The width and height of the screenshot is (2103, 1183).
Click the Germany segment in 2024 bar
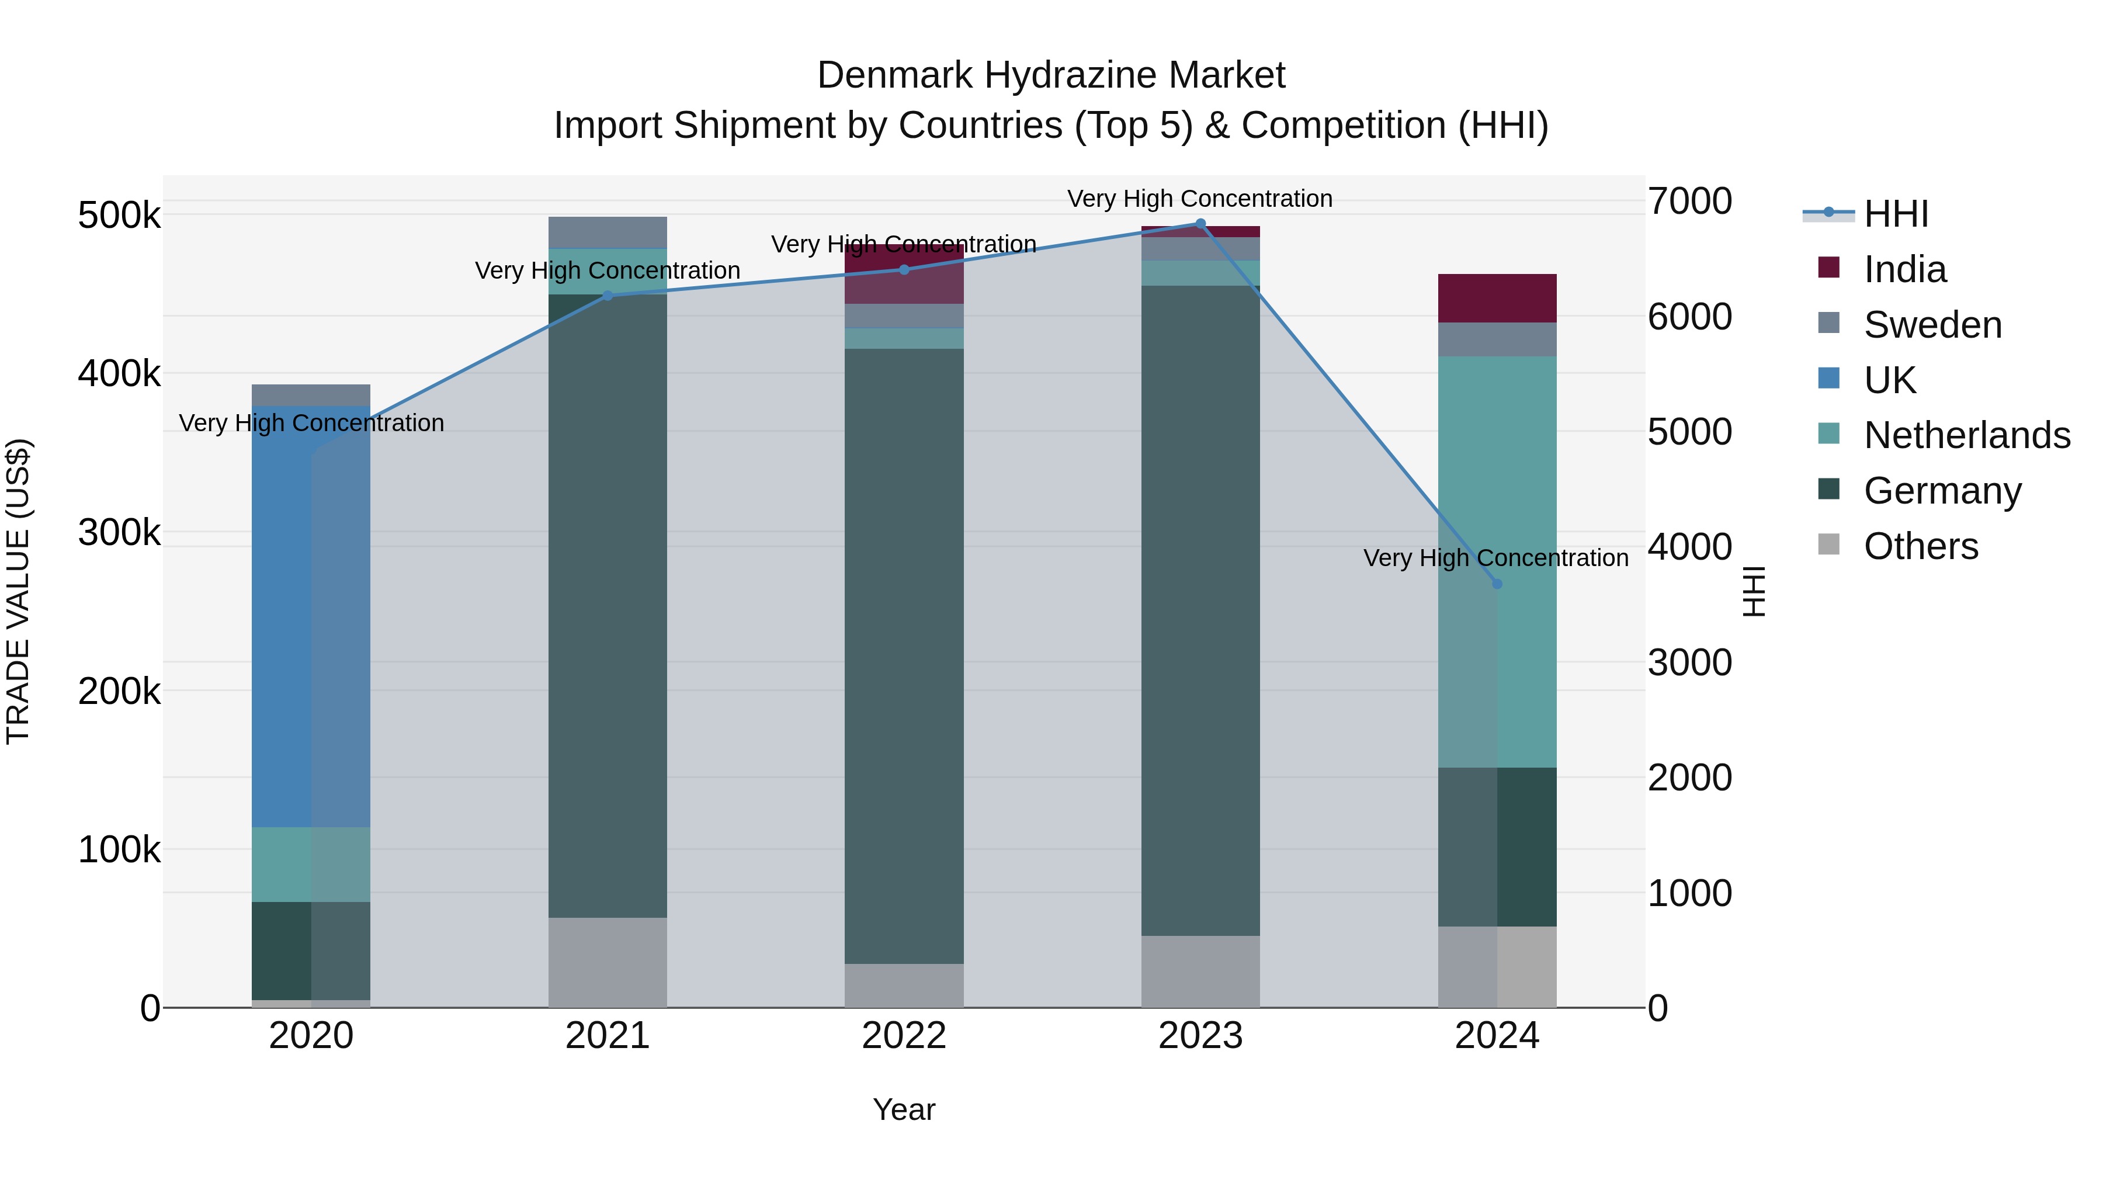click(x=1497, y=847)
